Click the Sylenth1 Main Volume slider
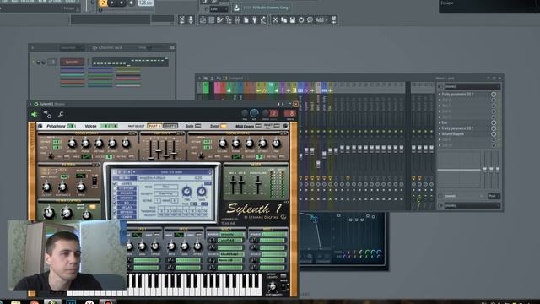This screenshot has width=540, height=304. (257, 184)
